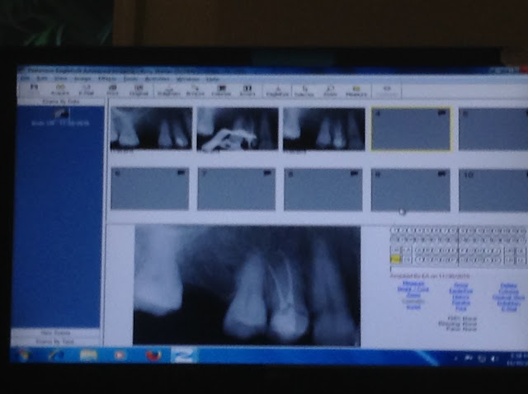The width and height of the screenshot is (528, 394).
Task: Click the Original Size link
Action: click(x=508, y=298)
